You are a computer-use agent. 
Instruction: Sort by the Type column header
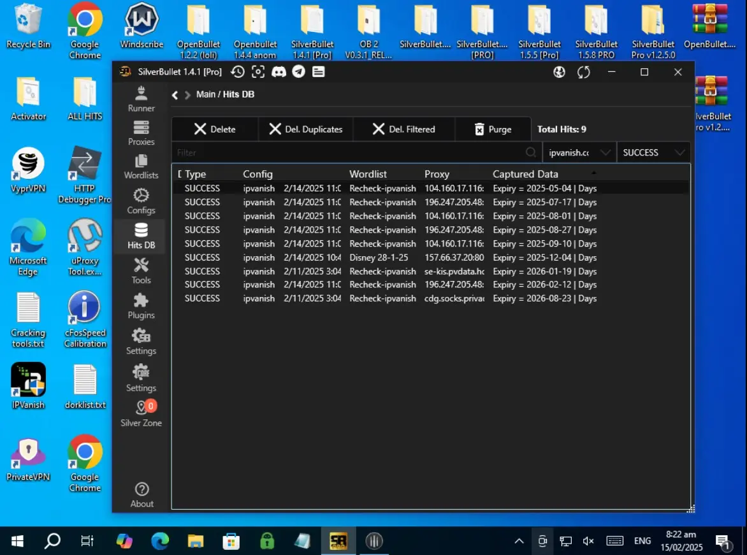point(195,174)
